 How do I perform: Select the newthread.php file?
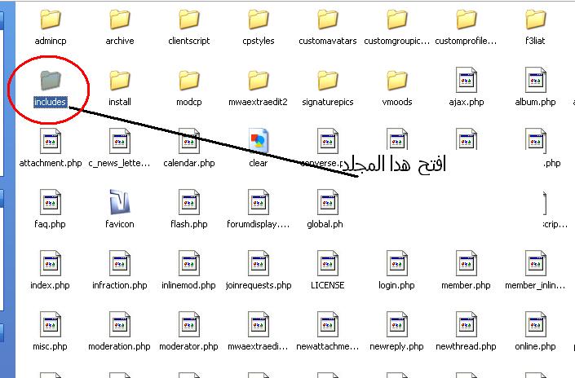[466, 324]
